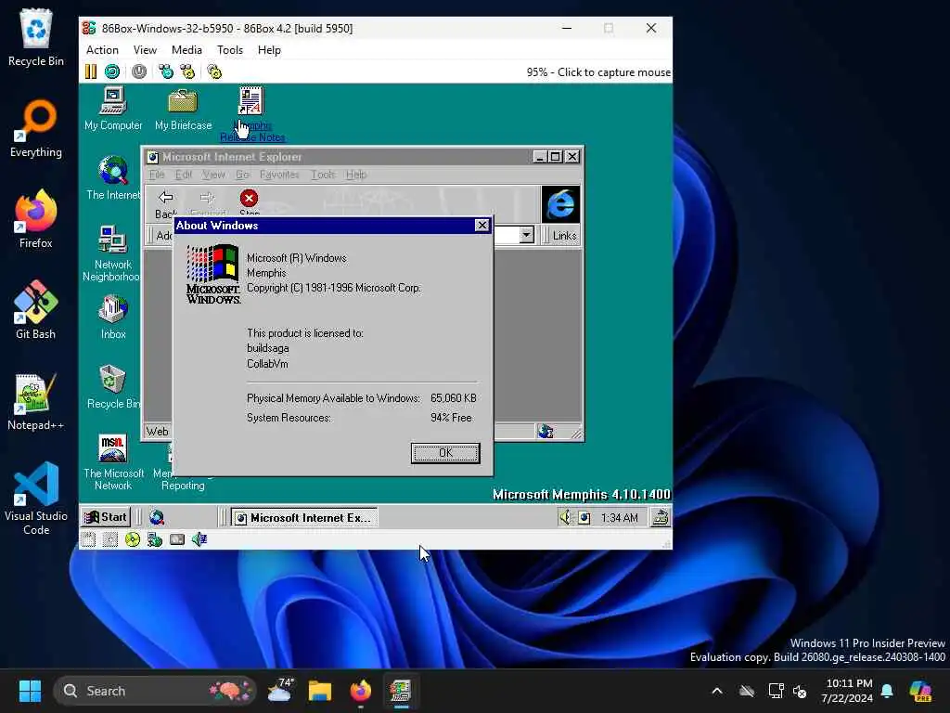
Task: Click Microsoft Internet Ex... taskbar button
Action: 304,517
